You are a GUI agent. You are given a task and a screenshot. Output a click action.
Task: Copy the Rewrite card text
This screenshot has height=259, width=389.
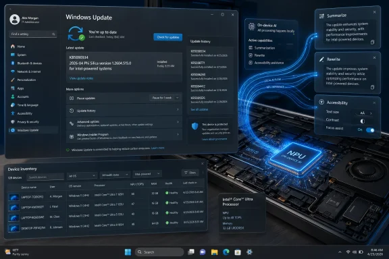372,87
